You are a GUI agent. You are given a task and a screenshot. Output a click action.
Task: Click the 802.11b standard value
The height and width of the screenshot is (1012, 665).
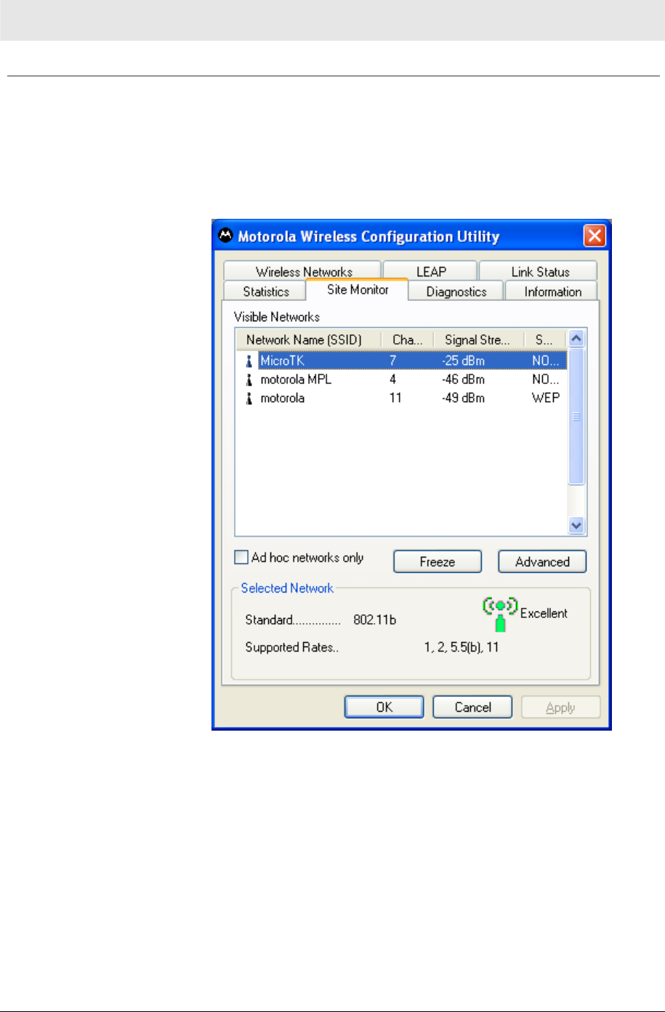[x=374, y=620]
